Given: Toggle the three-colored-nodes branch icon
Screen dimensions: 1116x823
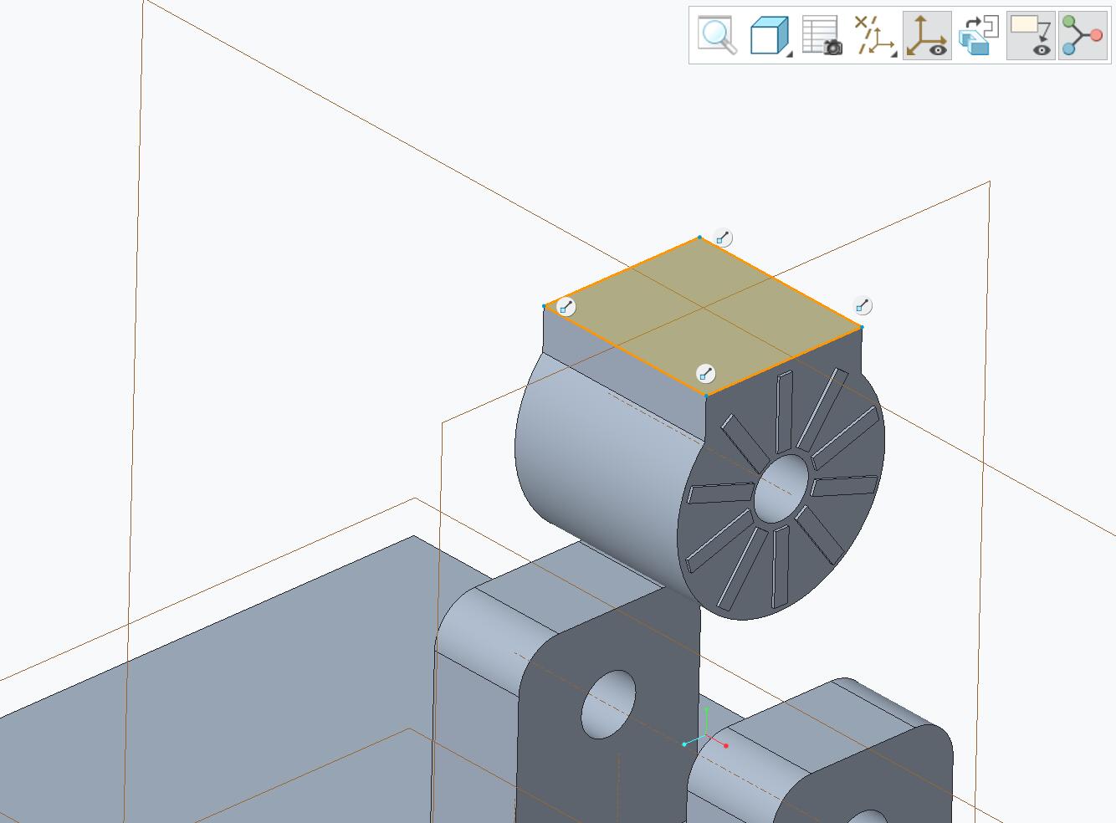Looking at the screenshot, I should pos(1083,36).
